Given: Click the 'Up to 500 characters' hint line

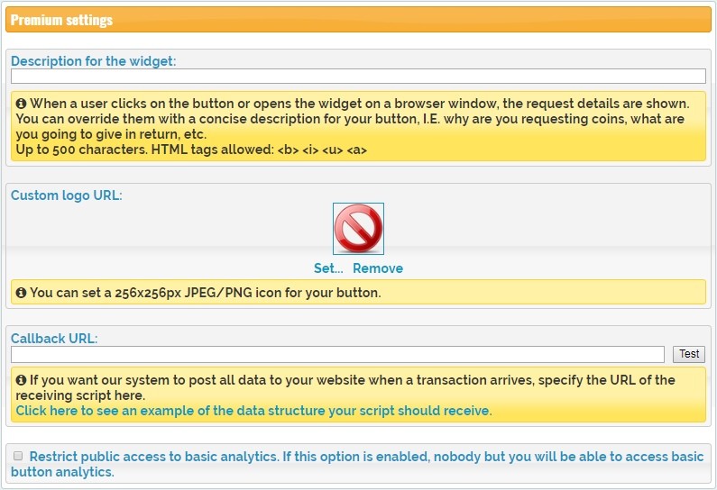Looking at the screenshot, I should (191, 150).
